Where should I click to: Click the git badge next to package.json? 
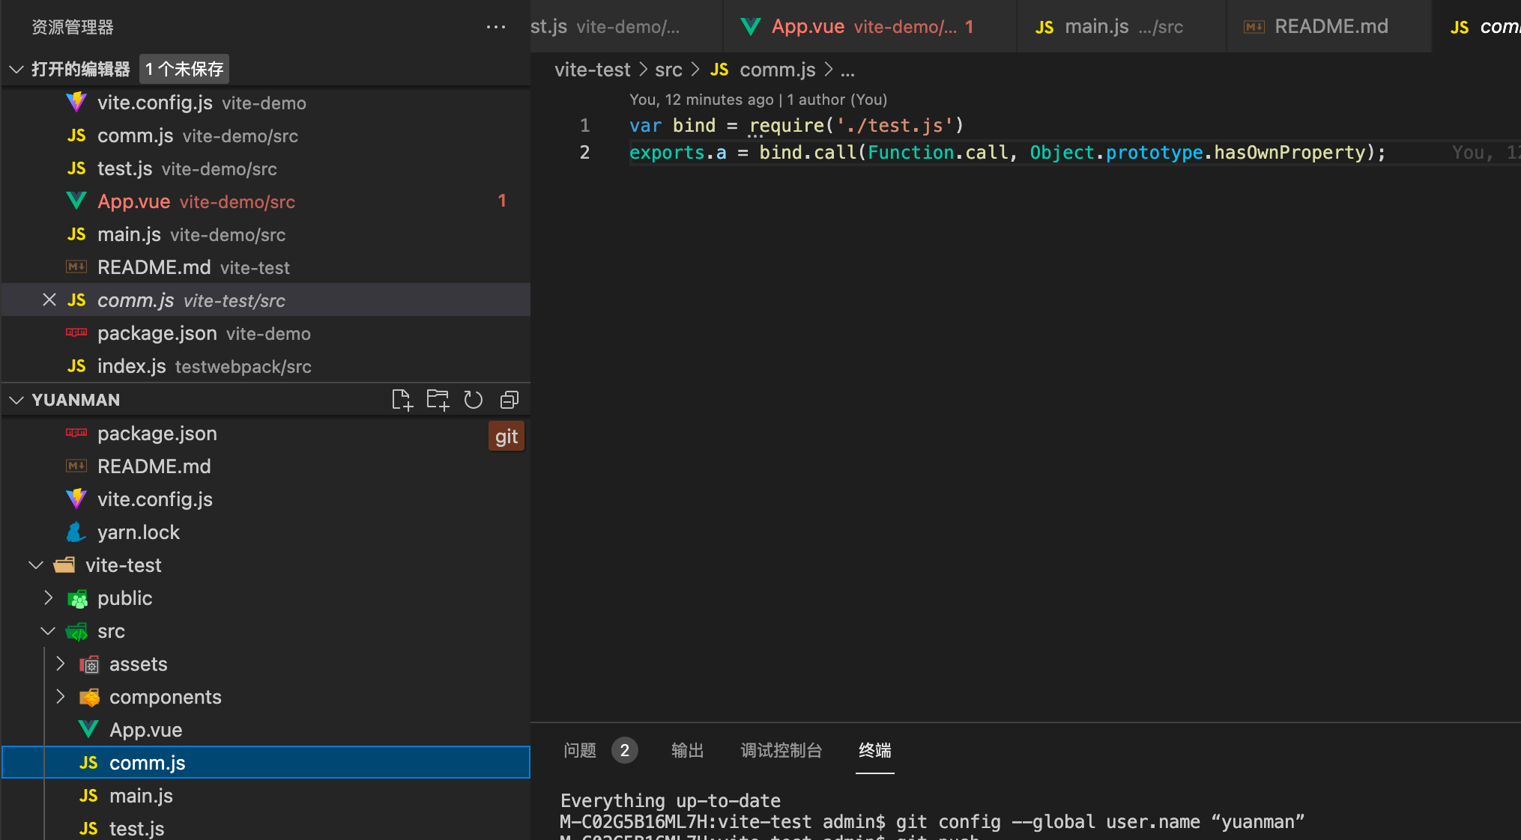coord(507,436)
